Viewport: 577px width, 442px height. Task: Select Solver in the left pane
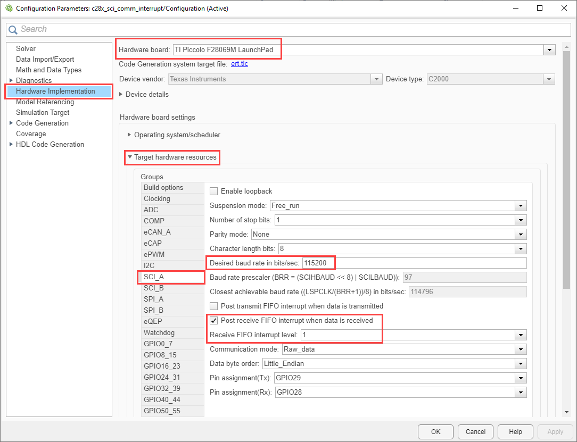tap(26, 48)
